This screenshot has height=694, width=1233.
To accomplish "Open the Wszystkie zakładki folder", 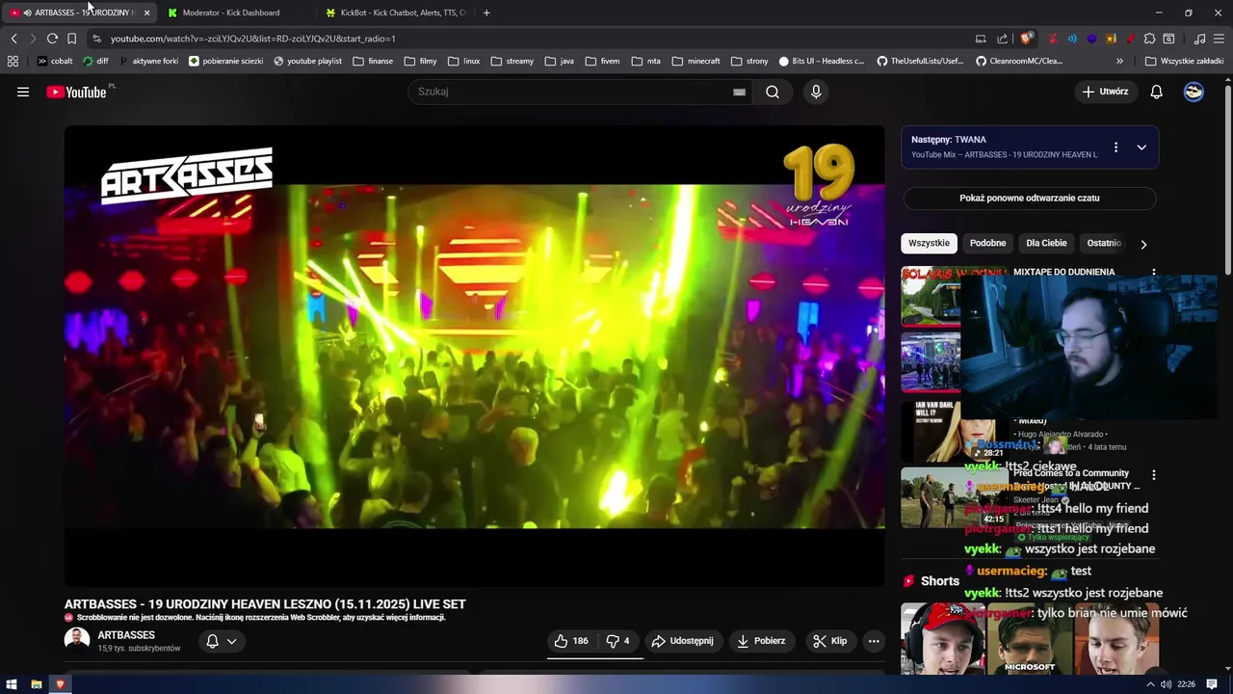I will [x=1184, y=61].
